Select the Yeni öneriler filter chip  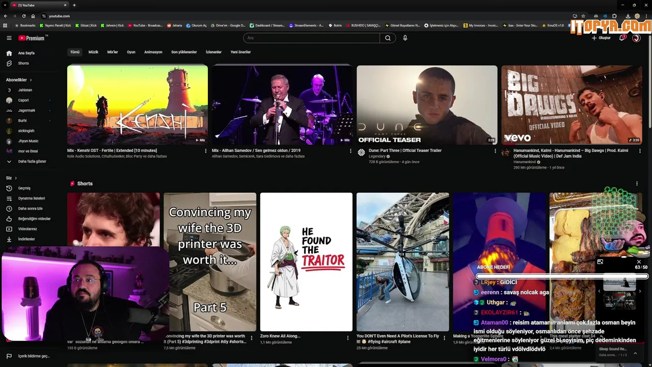pos(240,52)
